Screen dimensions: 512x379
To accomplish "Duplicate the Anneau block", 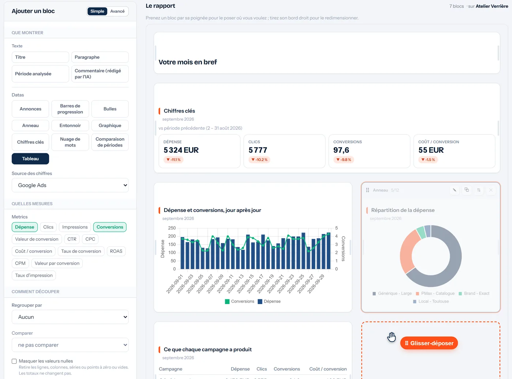I will [x=467, y=190].
